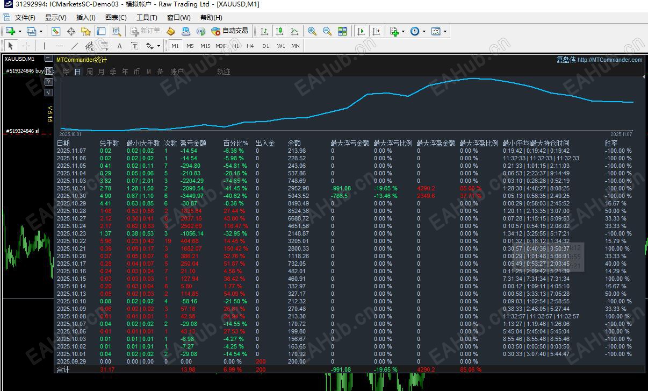Open 图表(C) menu
648x391 pixels.
point(116,18)
